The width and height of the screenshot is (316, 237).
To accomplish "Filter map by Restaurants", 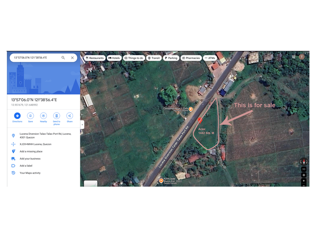I will click(95, 58).
